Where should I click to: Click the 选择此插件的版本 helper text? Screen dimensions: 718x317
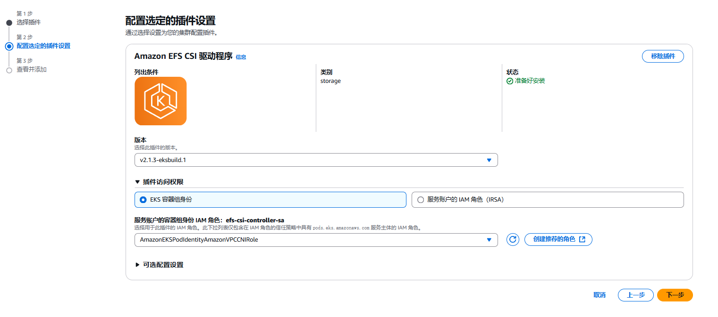[156, 147]
